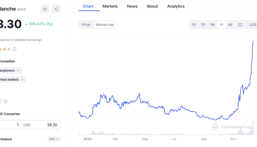This screenshot has height=147, width=257.
Task: Open the Markets tab
Action: click(110, 6)
